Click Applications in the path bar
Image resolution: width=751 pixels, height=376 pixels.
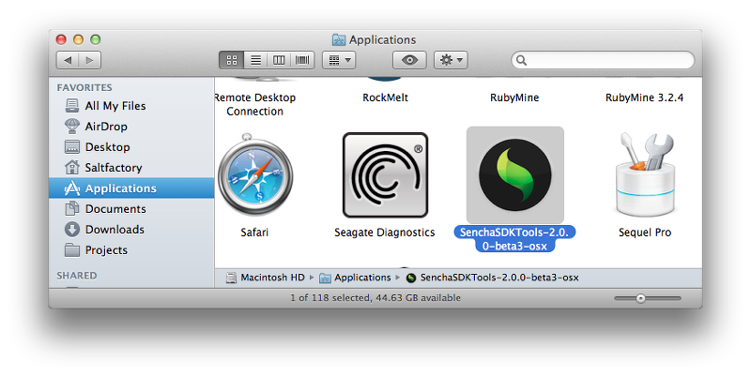click(355, 278)
